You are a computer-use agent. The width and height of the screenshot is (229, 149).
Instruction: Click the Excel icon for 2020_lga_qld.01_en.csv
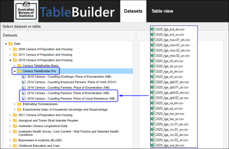pyautogui.click(x=153, y=82)
